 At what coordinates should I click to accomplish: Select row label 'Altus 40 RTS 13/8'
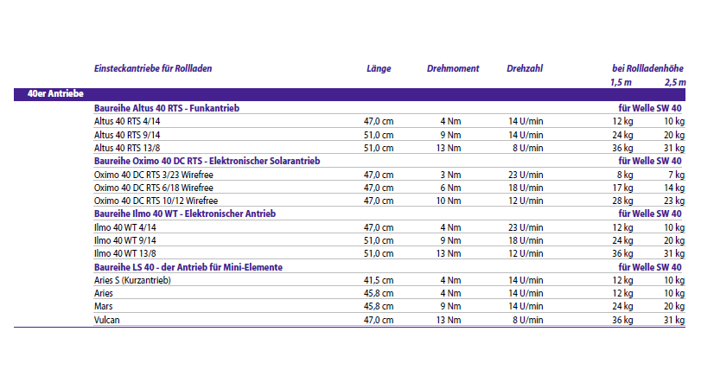tap(127, 148)
